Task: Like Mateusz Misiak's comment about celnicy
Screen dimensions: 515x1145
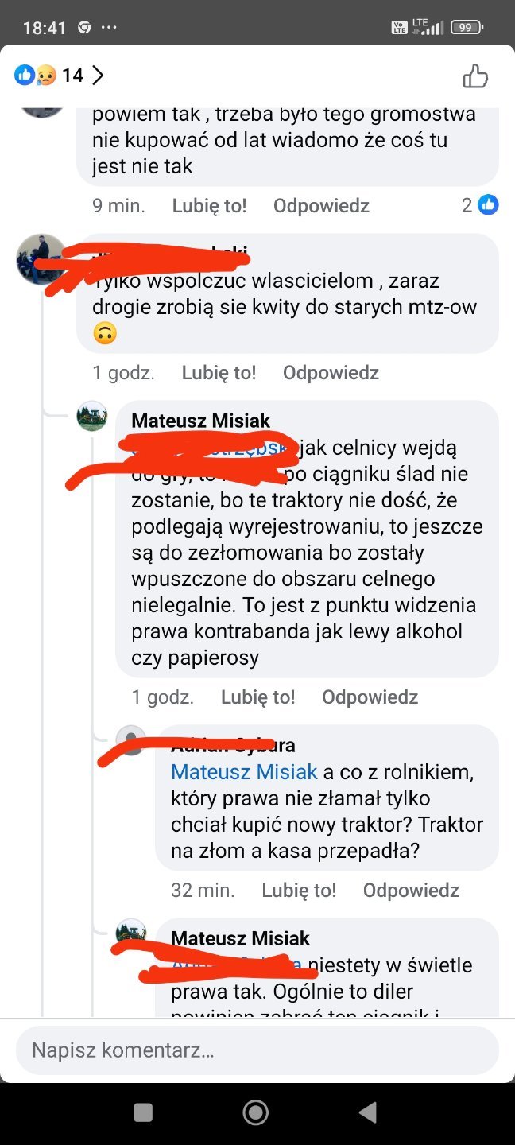Action: click(x=257, y=697)
